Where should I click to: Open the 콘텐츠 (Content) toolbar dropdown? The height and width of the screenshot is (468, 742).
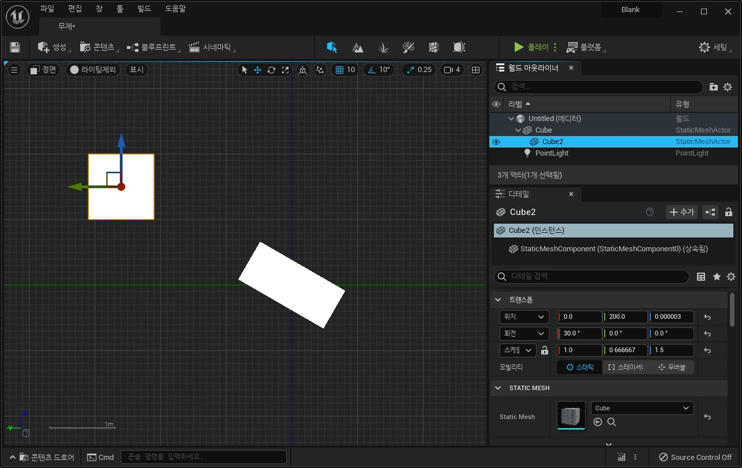click(99, 47)
